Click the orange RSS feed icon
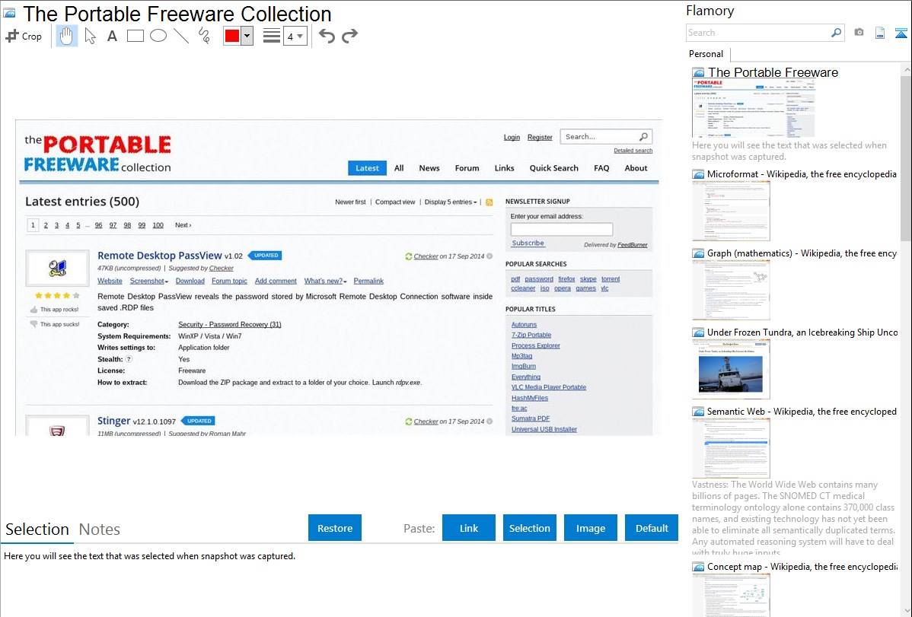The width and height of the screenshot is (912, 617). pos(489,202)
